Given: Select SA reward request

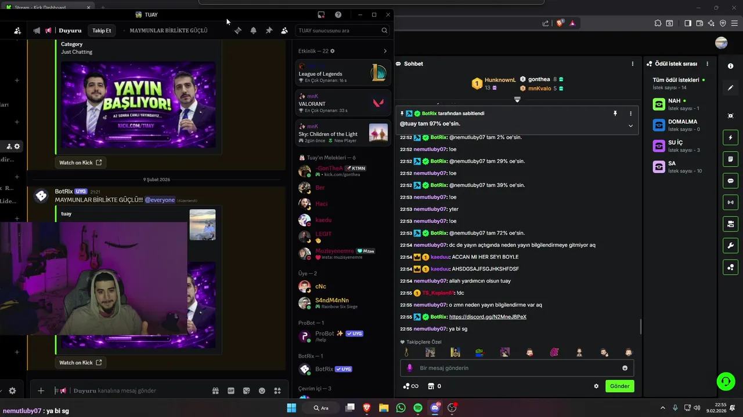Looking at the screenshot, I should point(679,167).
